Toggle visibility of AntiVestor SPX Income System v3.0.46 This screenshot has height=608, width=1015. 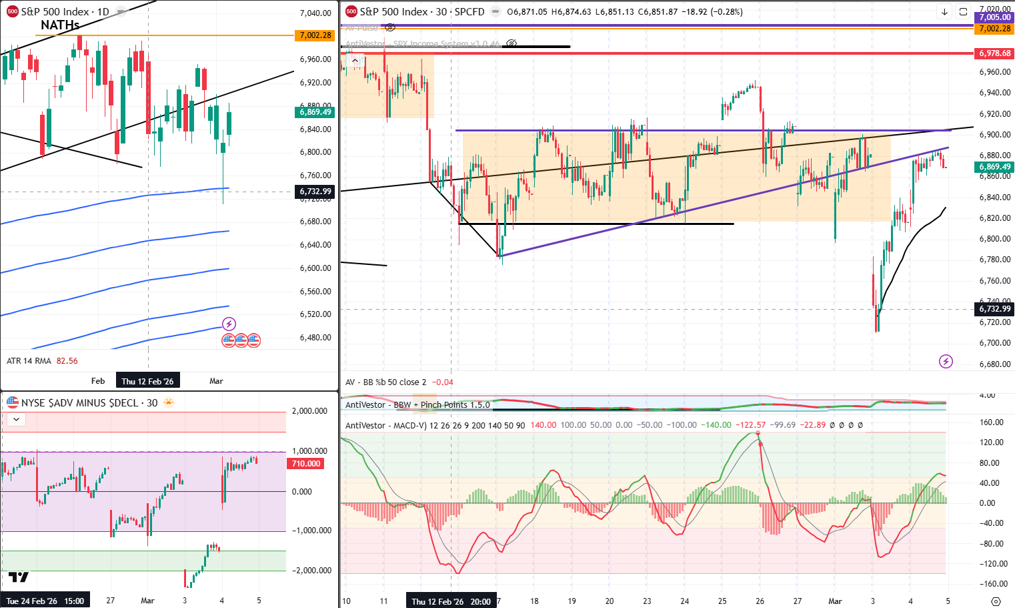click(x=511, y=43)
